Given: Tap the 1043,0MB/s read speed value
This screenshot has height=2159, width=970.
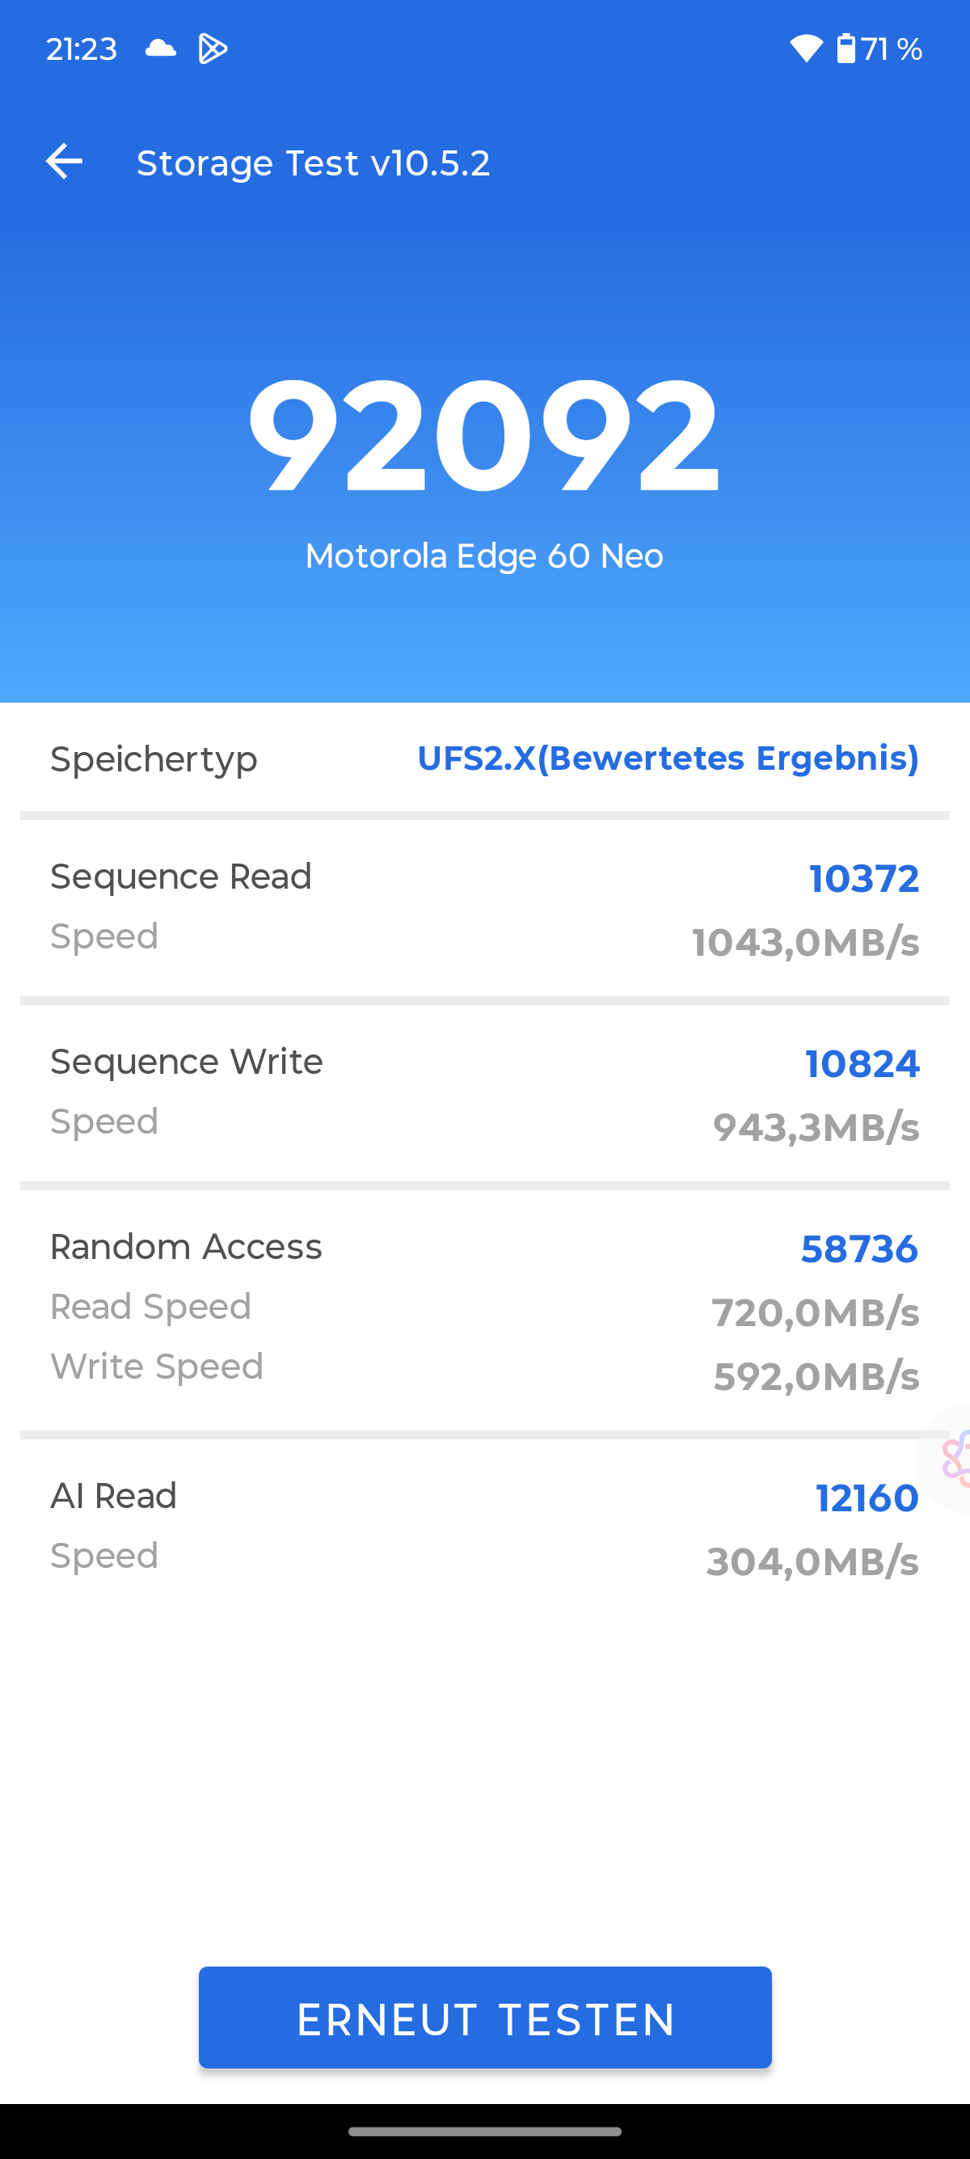Looking at the screenshot, I should (x=805, y=943).
